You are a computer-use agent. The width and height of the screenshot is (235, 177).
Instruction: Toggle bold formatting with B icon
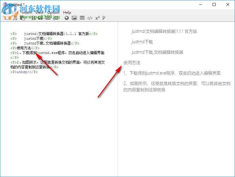click(33, 18)
